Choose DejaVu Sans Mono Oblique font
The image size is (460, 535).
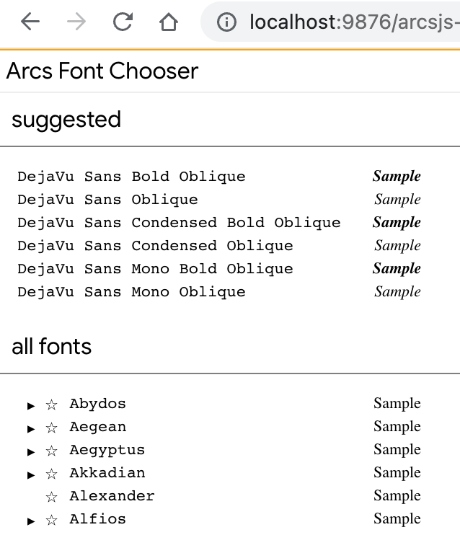point(131,292)
